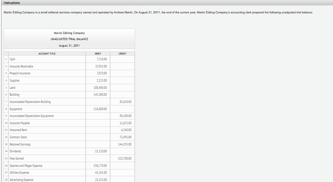
Task: Click the 12,625.00 credit amount
Action: tap(126, 123)
